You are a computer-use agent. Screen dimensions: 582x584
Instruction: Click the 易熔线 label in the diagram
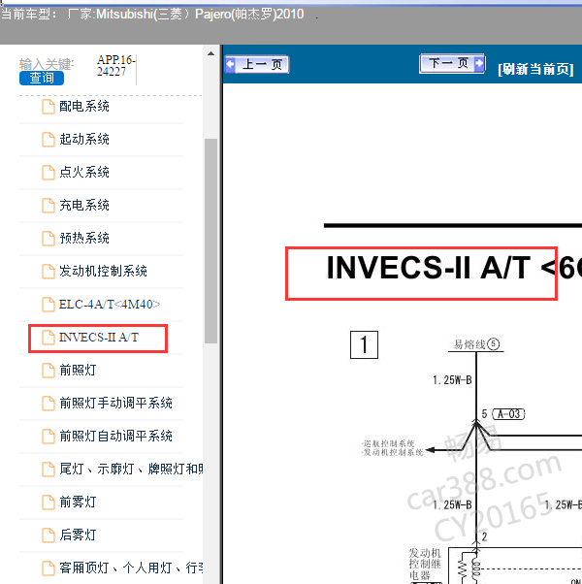click(476, 344)
